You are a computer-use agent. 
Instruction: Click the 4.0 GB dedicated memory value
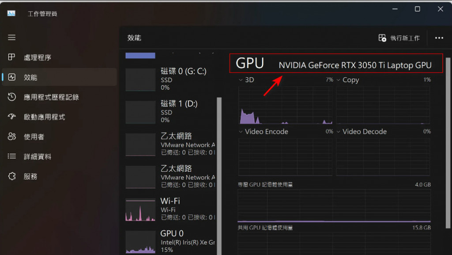click(x=422, y=184)
